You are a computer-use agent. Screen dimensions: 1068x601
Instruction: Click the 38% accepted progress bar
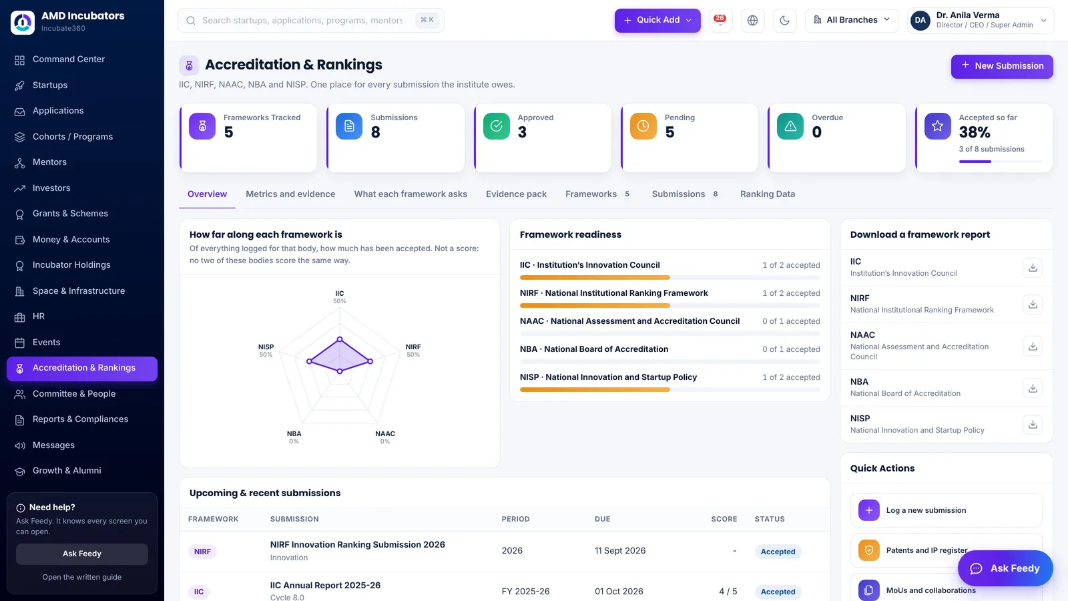click(1001, 162)
